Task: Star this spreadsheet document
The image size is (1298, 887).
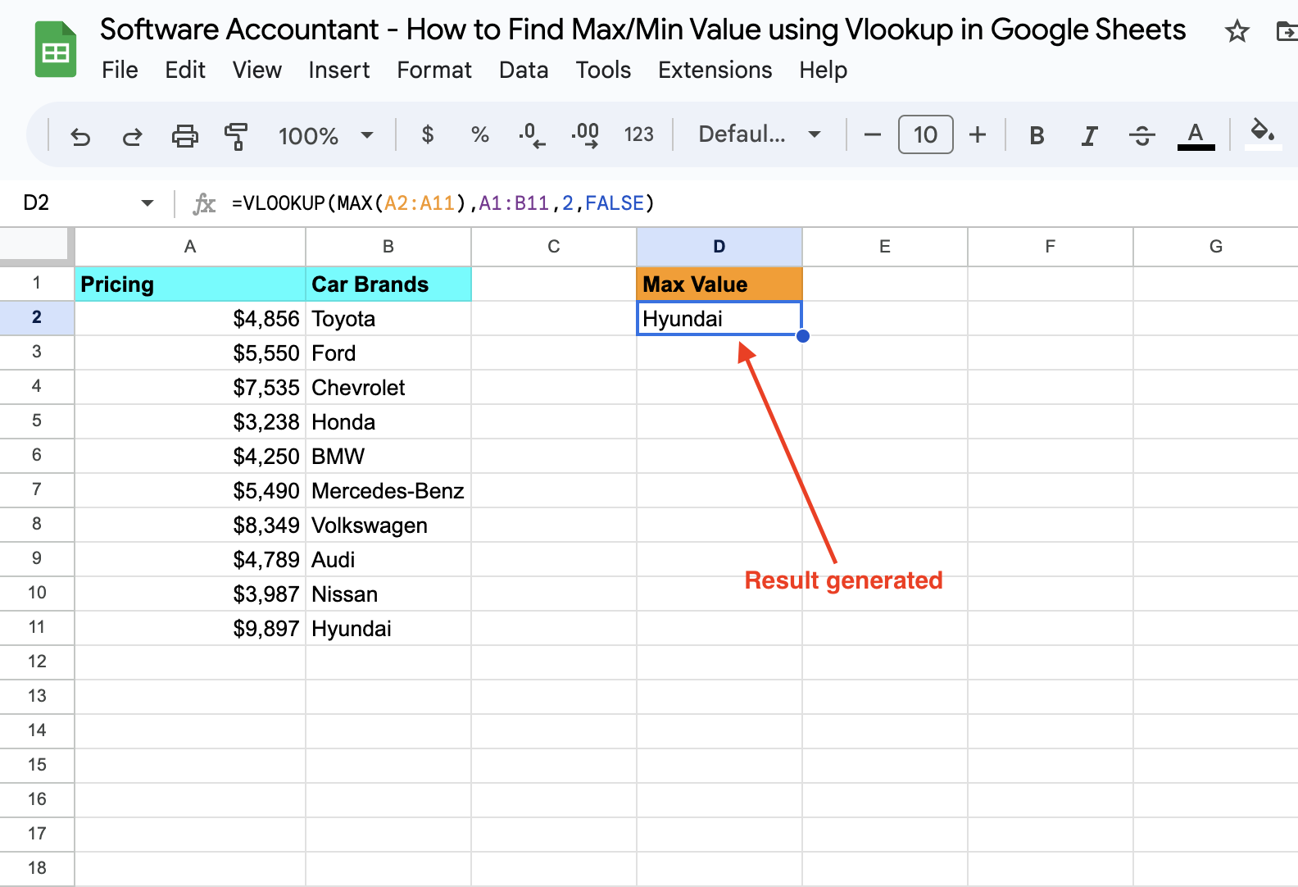Action: (1237, 32)
